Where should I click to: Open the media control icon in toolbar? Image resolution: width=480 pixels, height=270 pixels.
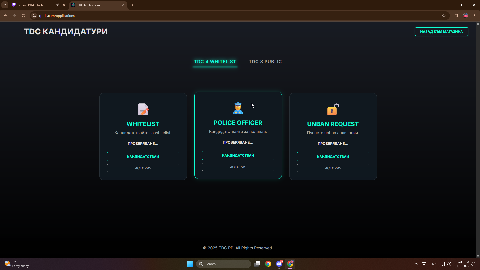(x=456, y=16)
